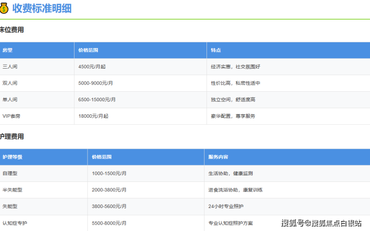Viewport: 370px width, 231px height.
Task: Select the 自理型 care level cell
Action: pos(10,173)
